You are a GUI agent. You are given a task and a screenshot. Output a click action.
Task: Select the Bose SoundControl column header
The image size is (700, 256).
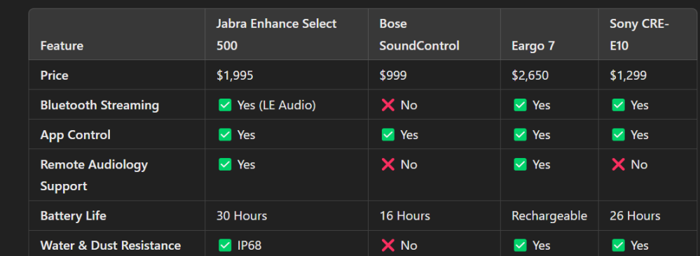pyautogui.click(x=434, y=34)
